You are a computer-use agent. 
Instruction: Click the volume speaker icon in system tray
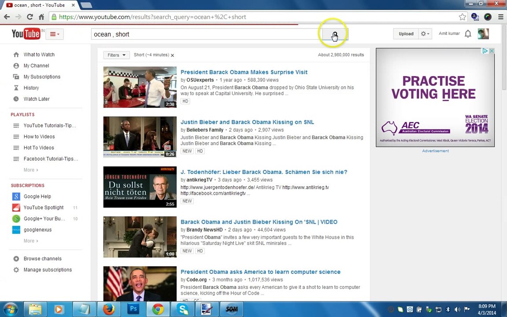pyautogui.click(x=457, y=310)
